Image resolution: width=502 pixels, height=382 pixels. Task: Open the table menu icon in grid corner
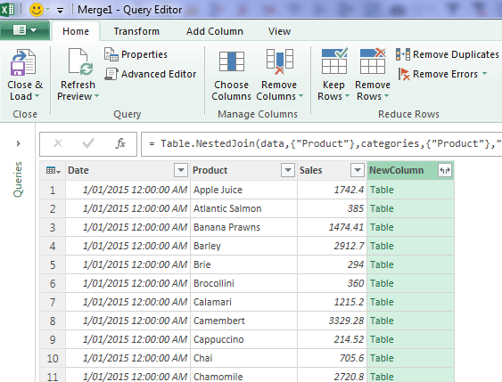coord(53,170)
